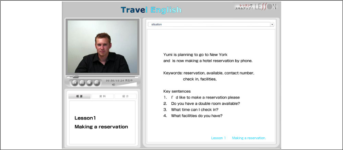343x150 pixels.
Task: Click 'What time can I check in?'
Action: click(x=194, y=110)
